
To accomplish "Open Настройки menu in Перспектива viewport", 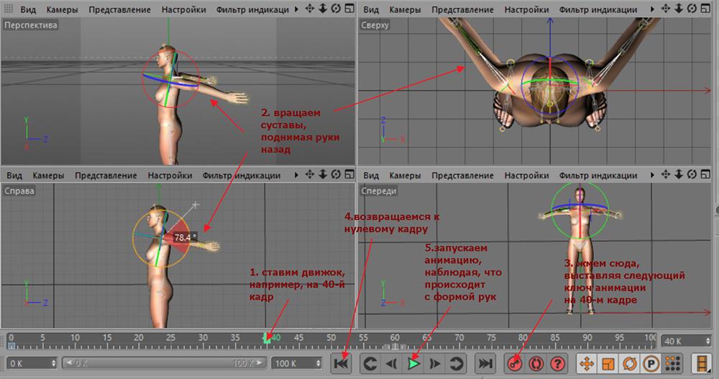I will (183, 9).
